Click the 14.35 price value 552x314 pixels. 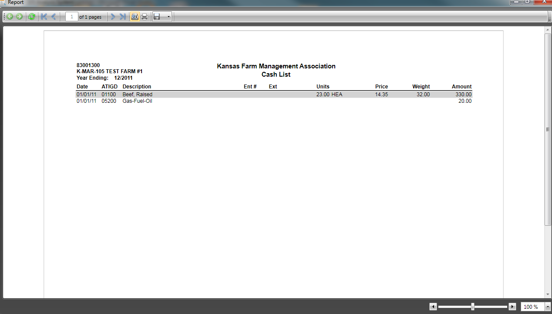tap(381, 94)
